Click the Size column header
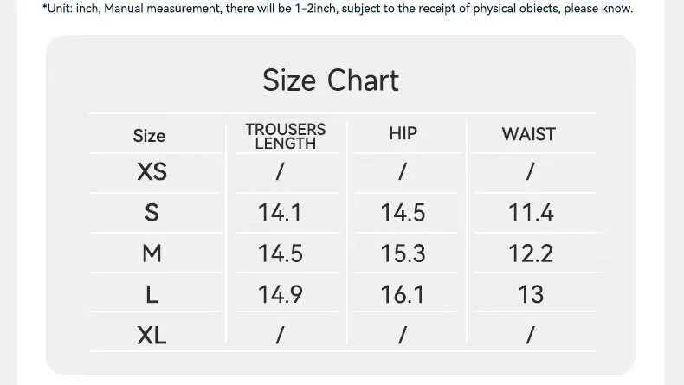Viewport: 684px width, 385px height. click(149, 136)
